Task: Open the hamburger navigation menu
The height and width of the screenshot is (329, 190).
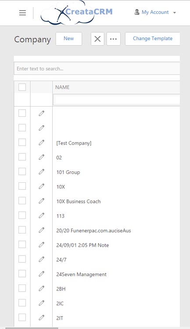Action: point(22,13)
